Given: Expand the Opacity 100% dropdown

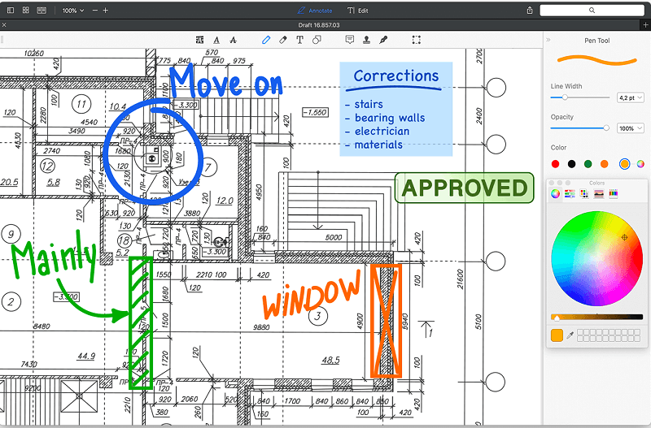Looking at the screenshot, I should 631,128.
